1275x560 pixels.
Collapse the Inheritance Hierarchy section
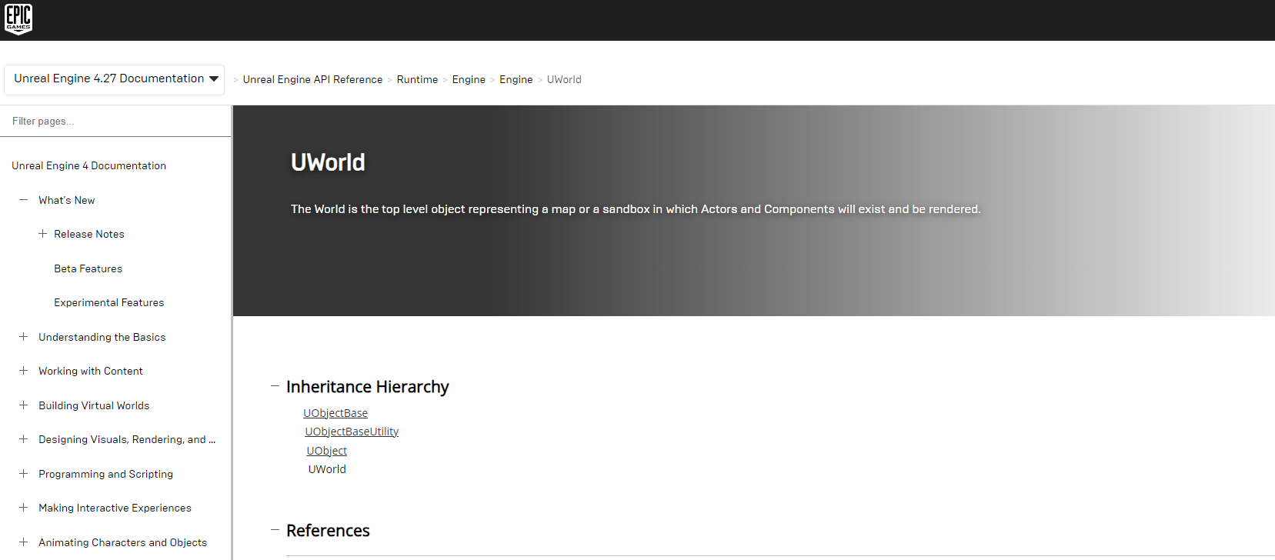tap(275, 386)
